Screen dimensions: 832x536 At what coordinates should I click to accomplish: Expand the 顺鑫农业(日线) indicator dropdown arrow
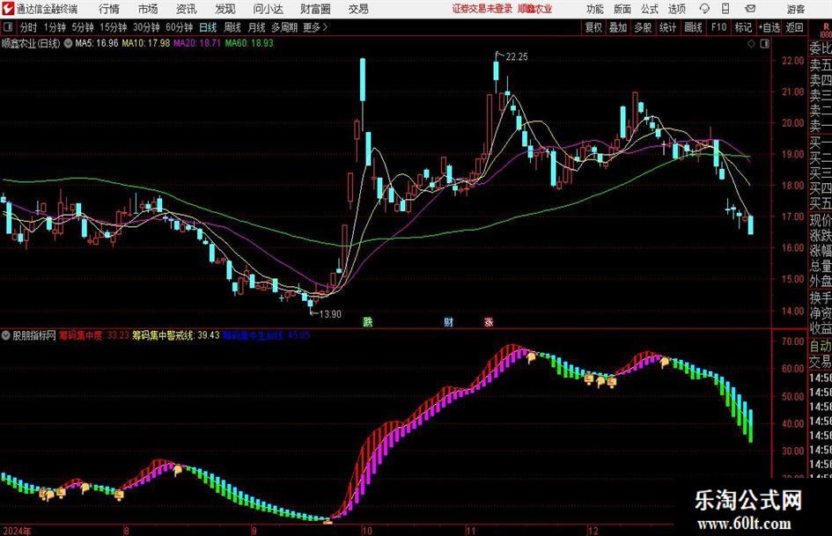click(x=69, y=43)
